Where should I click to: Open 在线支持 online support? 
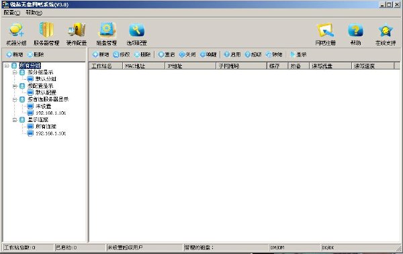point(386,34)
